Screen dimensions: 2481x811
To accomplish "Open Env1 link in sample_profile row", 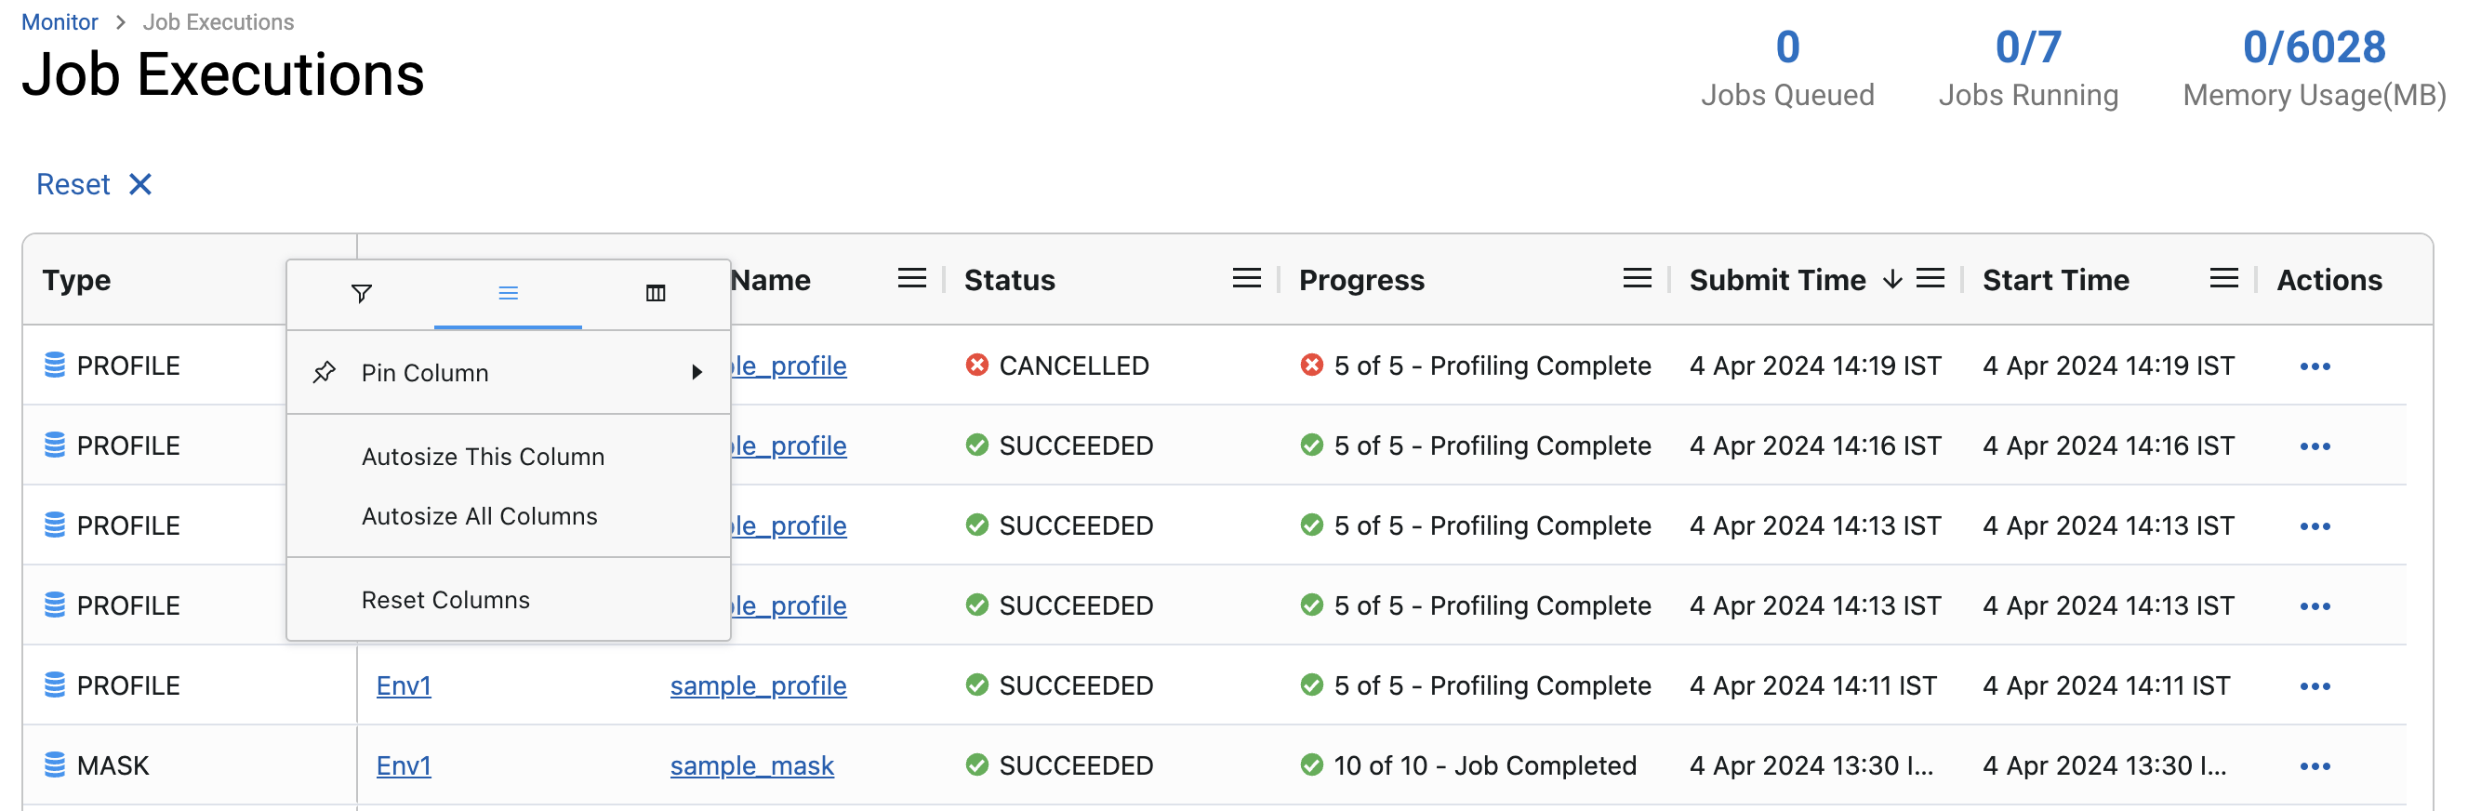I will click(x=404, y=685).
